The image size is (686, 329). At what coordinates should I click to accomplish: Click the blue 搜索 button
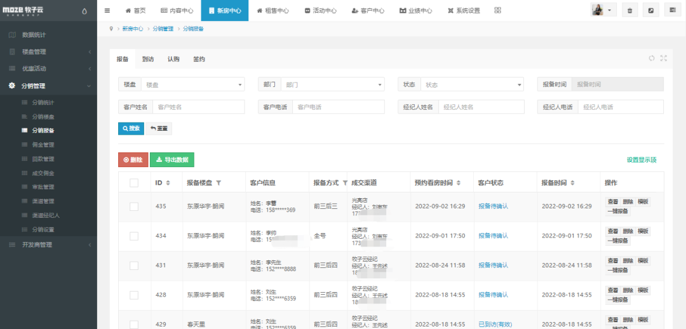(131, 128)
